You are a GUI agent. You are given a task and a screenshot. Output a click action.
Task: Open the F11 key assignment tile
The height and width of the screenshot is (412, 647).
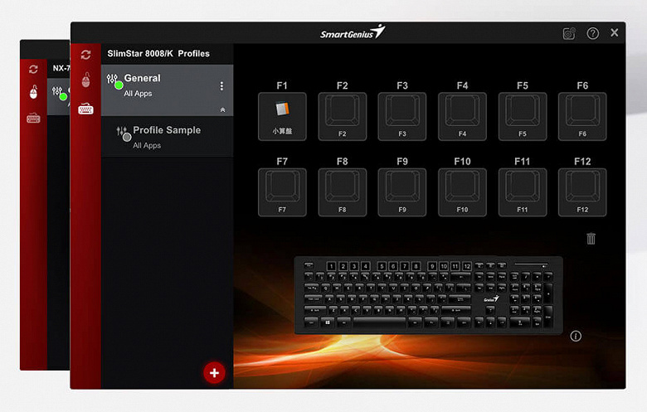point(523,192)
